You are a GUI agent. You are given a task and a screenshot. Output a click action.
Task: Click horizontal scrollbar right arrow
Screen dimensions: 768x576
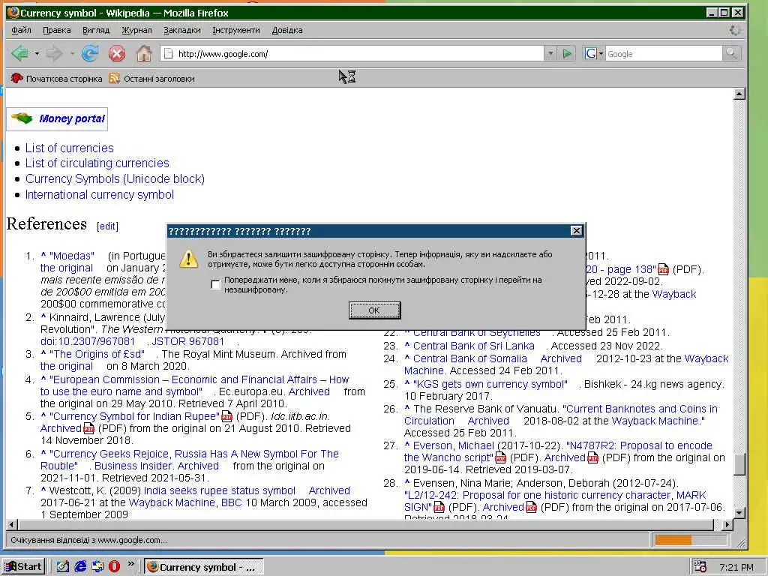tap(727, 524)
